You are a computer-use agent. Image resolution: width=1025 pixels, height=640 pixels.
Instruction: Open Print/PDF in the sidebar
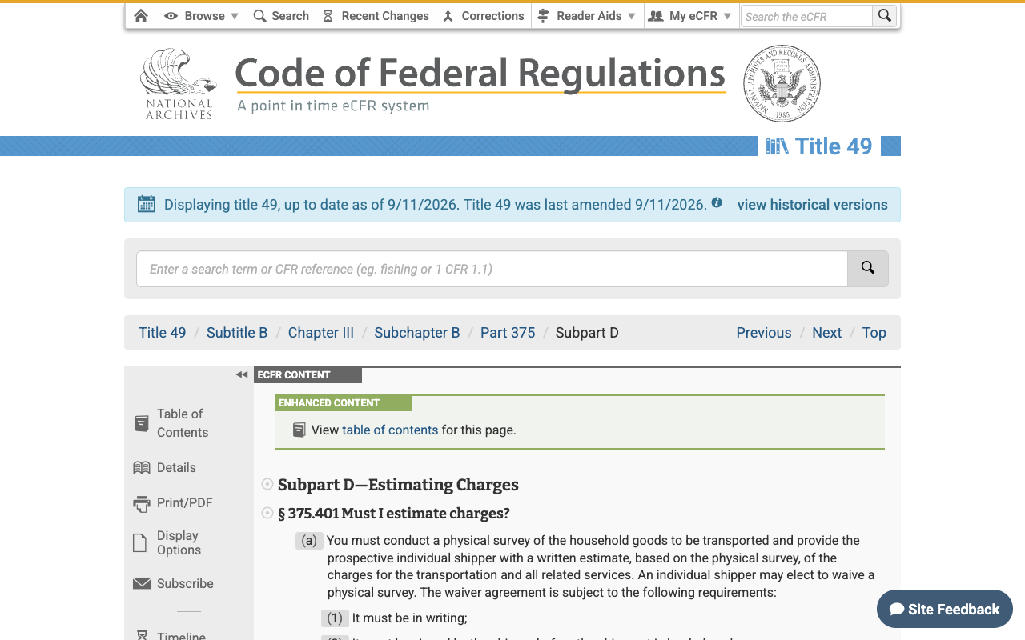pos(173,503)
